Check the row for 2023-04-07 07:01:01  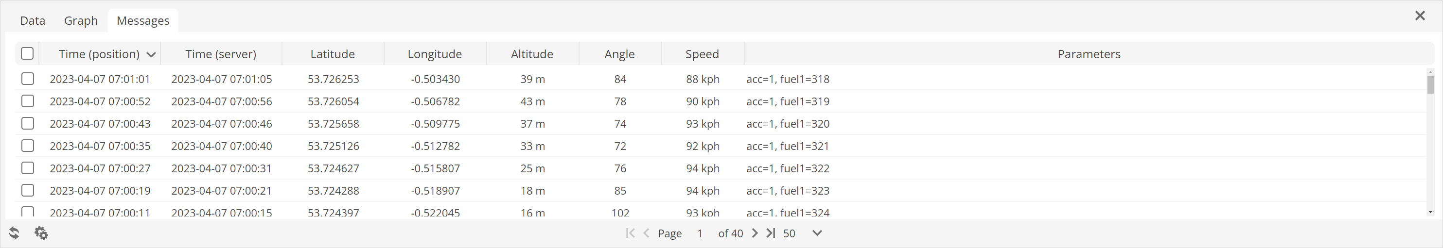coord(27,79)
